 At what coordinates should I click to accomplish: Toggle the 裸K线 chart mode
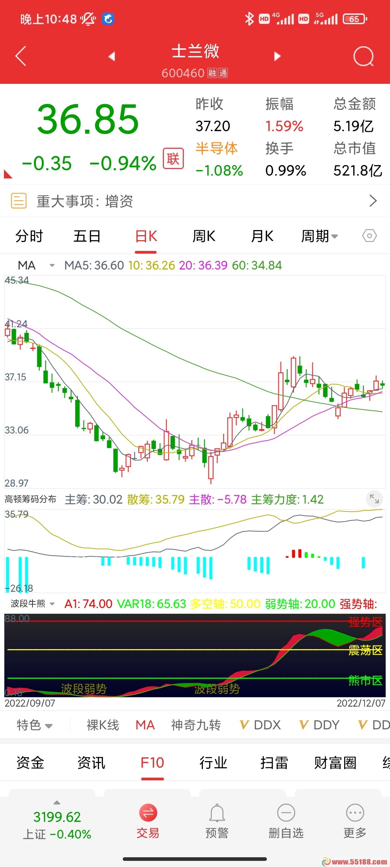(x=103, y=725)
